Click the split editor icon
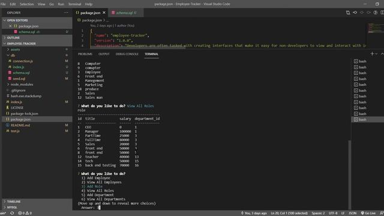384x216 pixels. tap(382, 13)
